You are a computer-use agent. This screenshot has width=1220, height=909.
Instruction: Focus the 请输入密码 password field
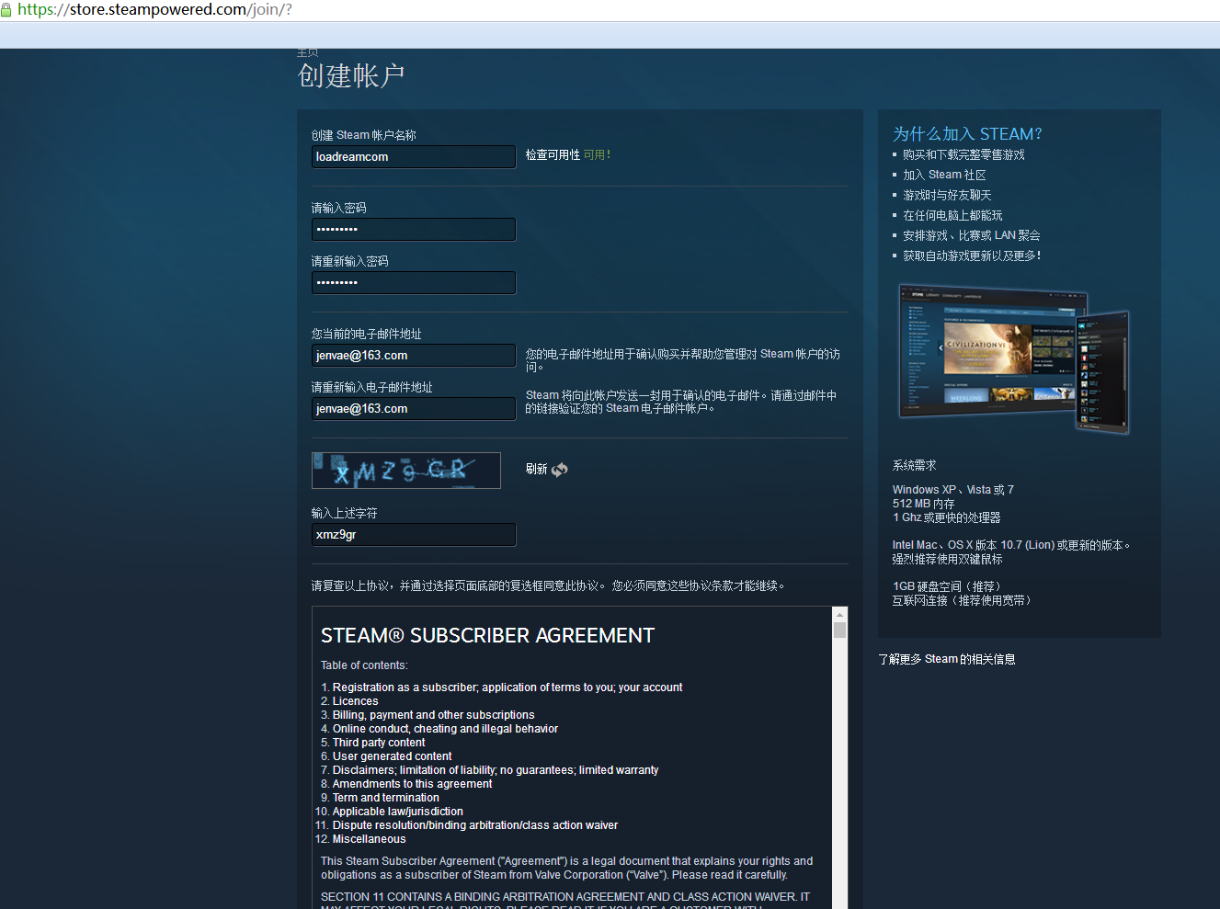click(x=414, y=230)
